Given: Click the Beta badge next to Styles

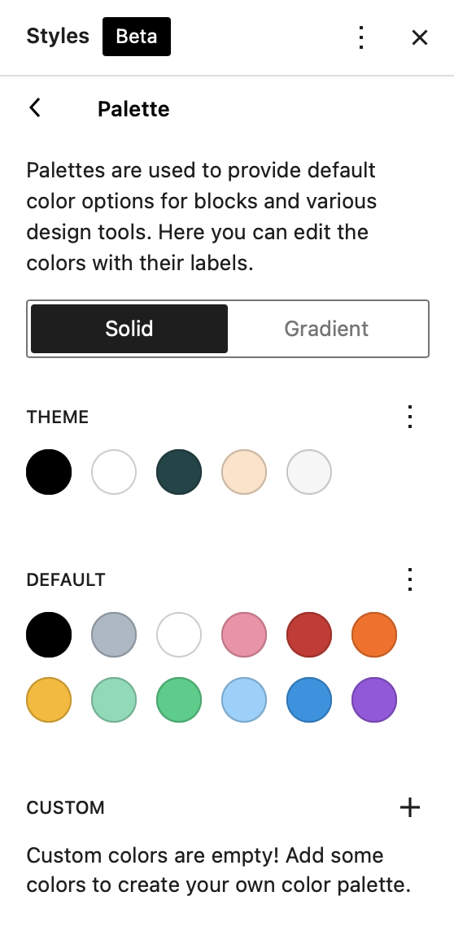Looking at the screenshot, I should [x=137, y=37].
